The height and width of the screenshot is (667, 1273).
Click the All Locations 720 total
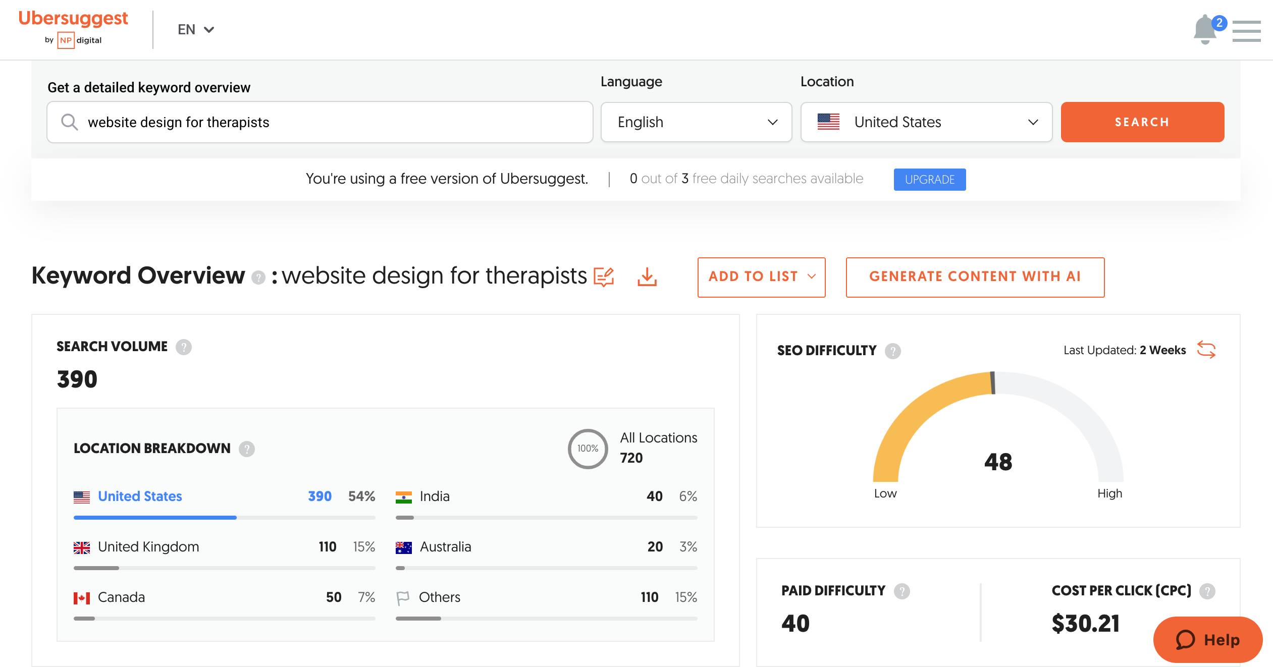[x=631, y=458]
